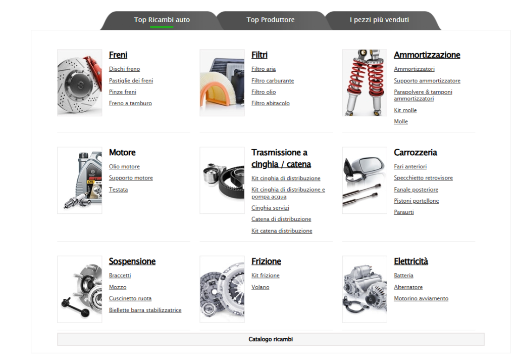Select the Alternatore link
517x358 pixels.
tap(408, 287)
